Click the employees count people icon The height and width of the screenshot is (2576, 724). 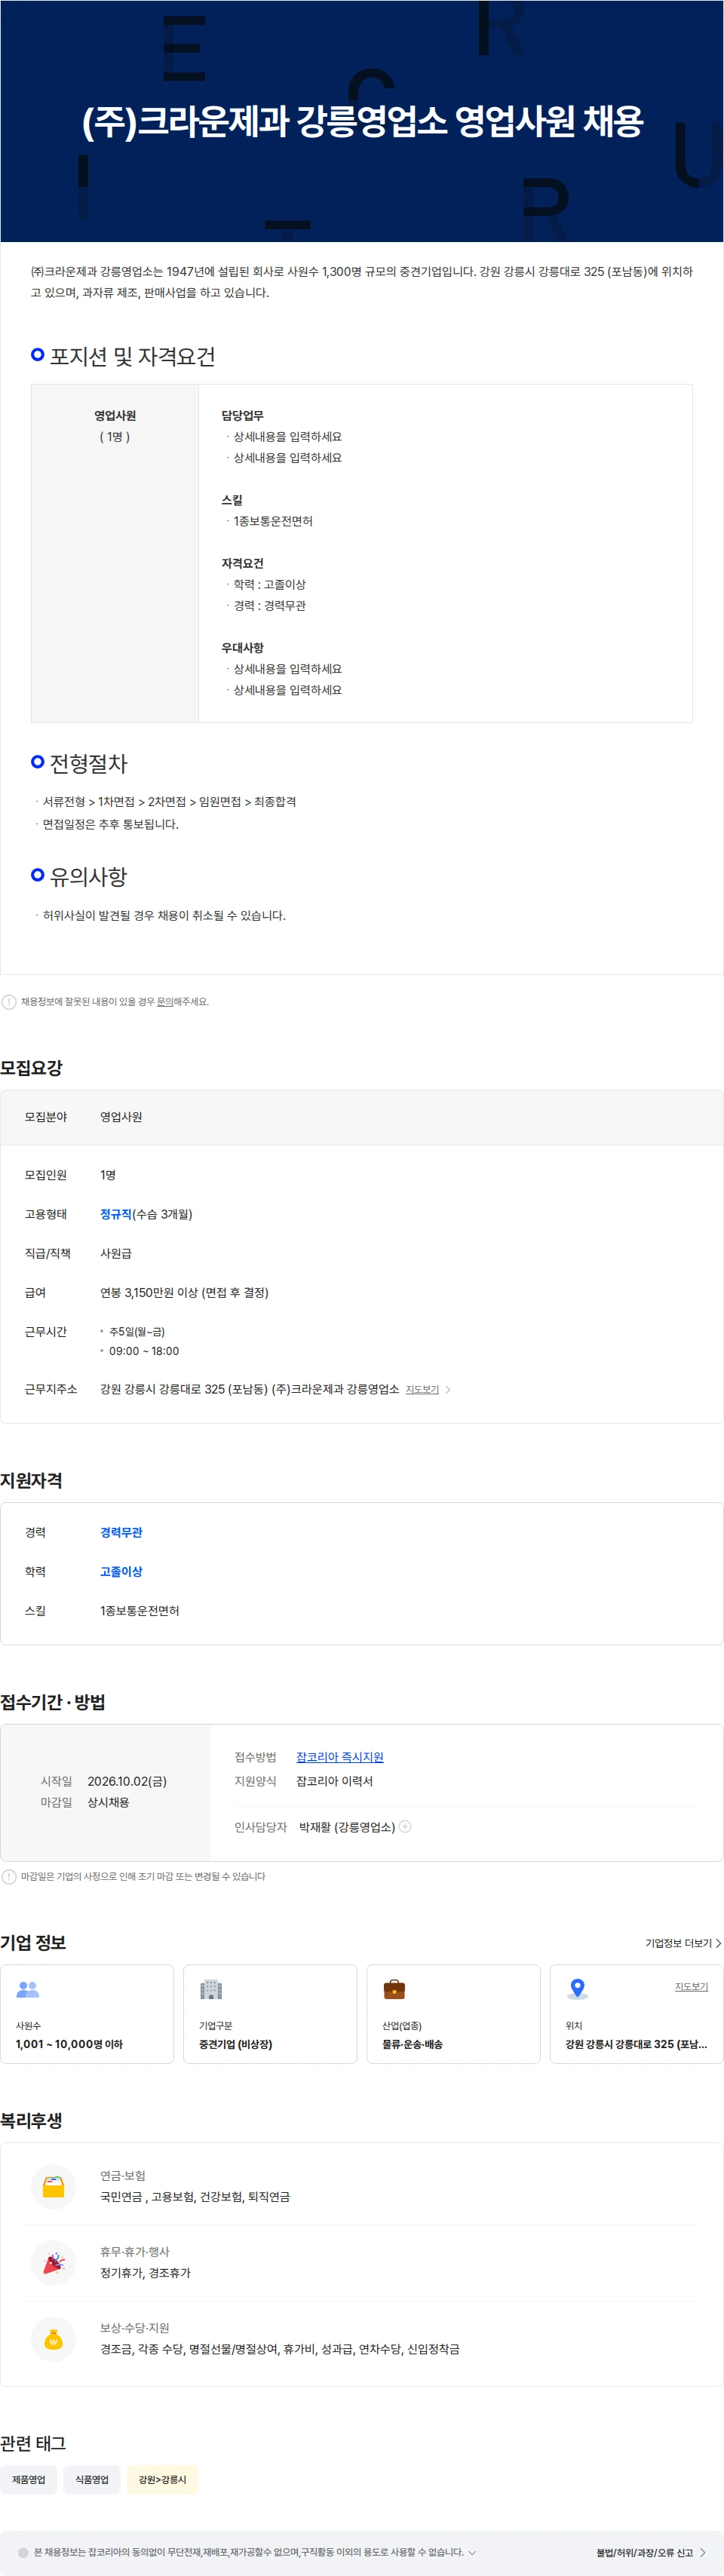pyautogui.click(x=28, y=1989)
